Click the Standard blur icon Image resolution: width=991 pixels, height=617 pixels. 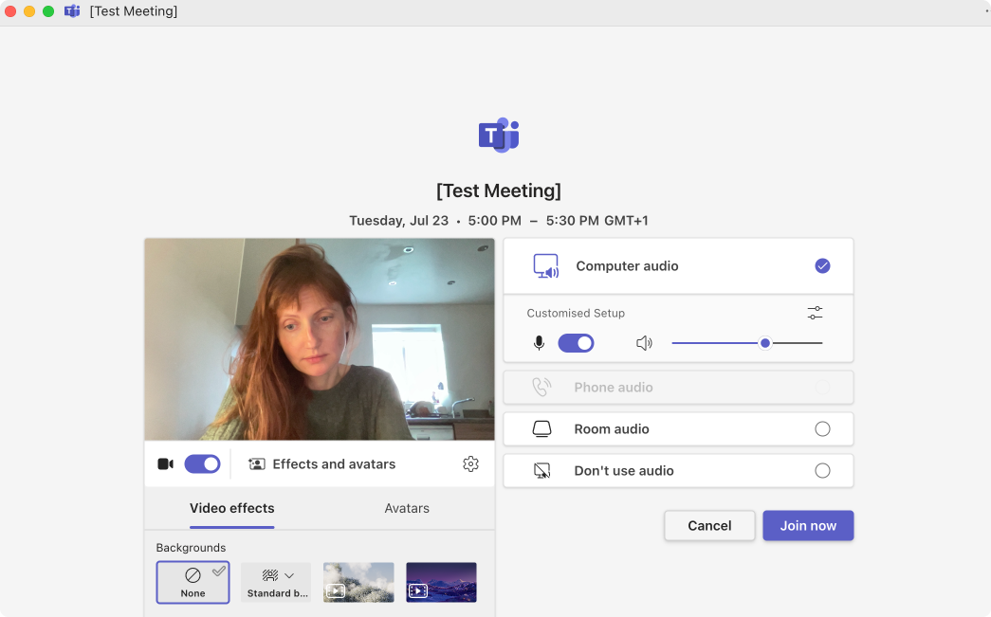270,575
